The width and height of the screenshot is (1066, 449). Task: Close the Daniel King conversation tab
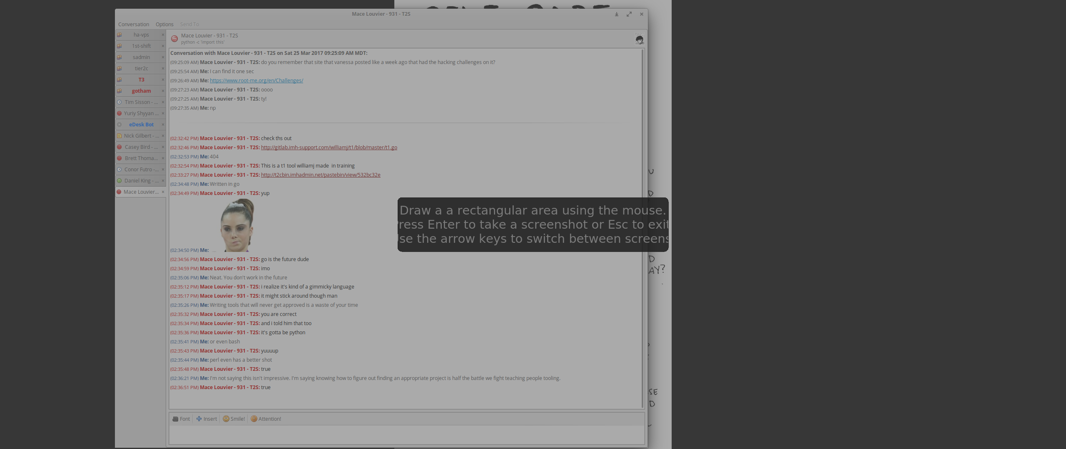click(163, 180)
